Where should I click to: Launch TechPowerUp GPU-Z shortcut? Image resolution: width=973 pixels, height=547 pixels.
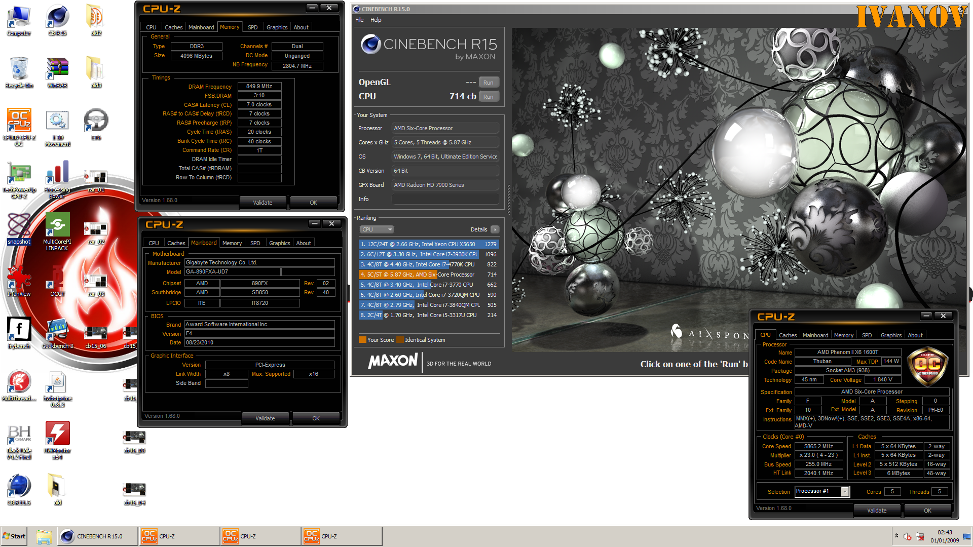pyautogui.click(x=19, y=180)
